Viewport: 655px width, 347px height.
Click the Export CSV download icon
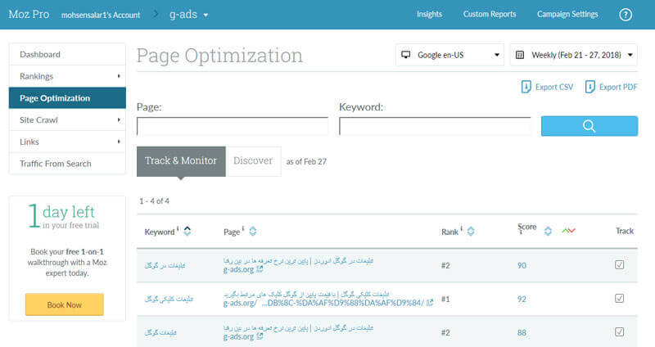coord(526,87)
